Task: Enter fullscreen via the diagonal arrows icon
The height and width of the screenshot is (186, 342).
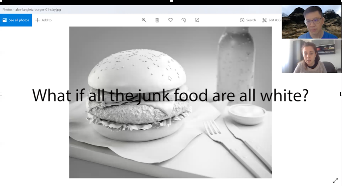Action: [x=335, y=180]
